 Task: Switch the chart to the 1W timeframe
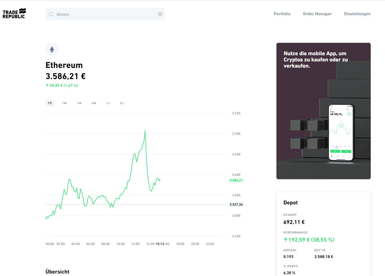tap(65, 103)
